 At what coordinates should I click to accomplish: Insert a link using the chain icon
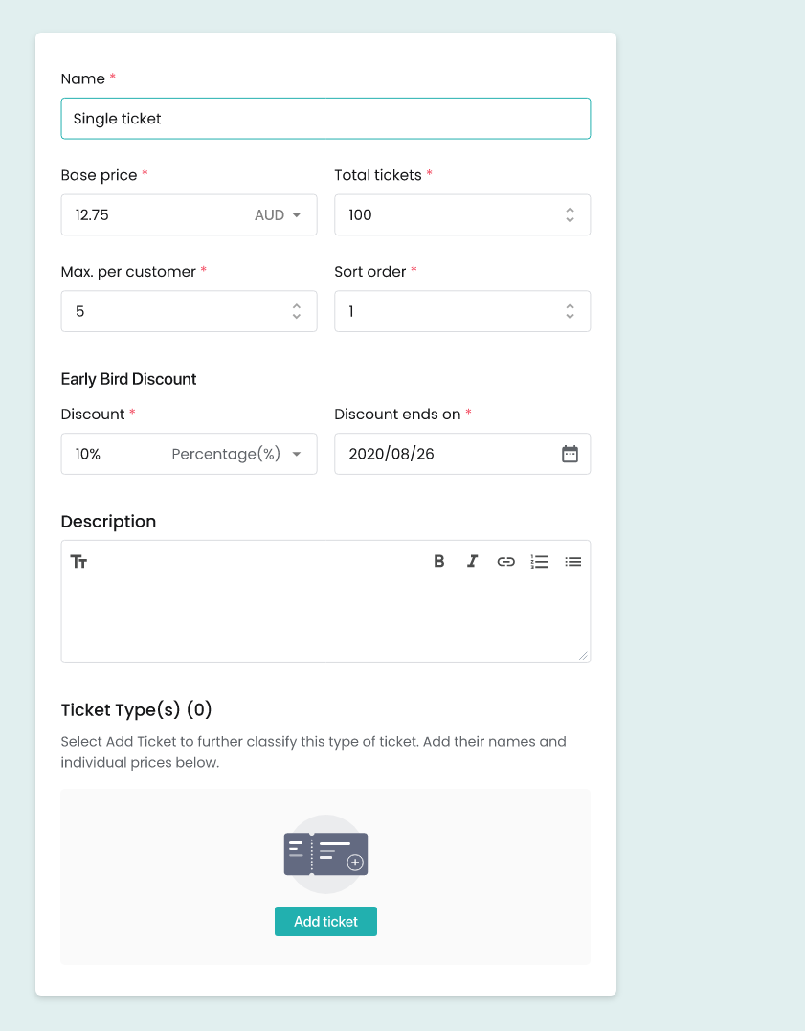[x=505, y=562]
